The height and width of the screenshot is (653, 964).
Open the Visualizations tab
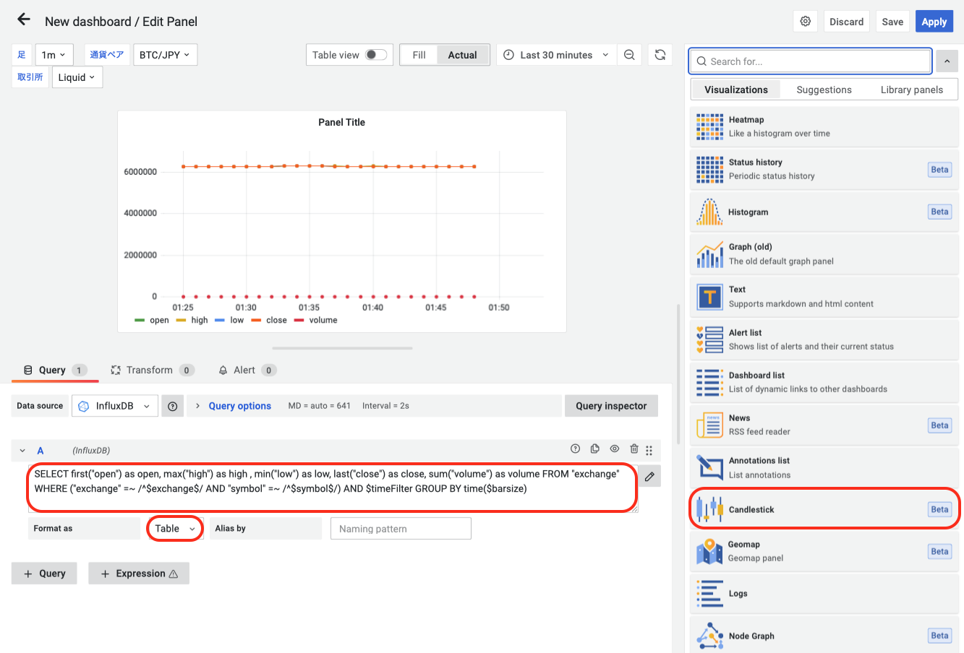(736, 90)
